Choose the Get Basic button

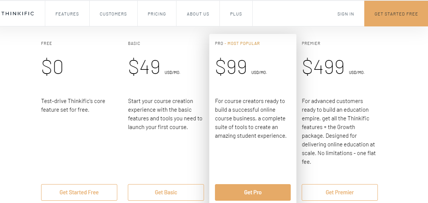[166, 192]
